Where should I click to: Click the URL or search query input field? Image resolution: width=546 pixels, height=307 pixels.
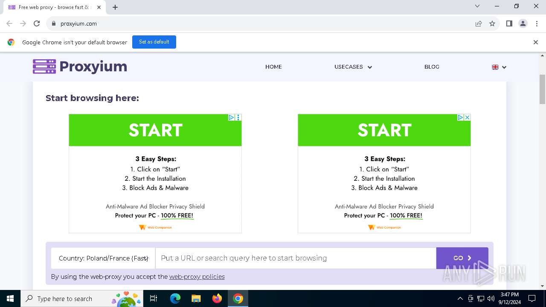pos(296,258)
